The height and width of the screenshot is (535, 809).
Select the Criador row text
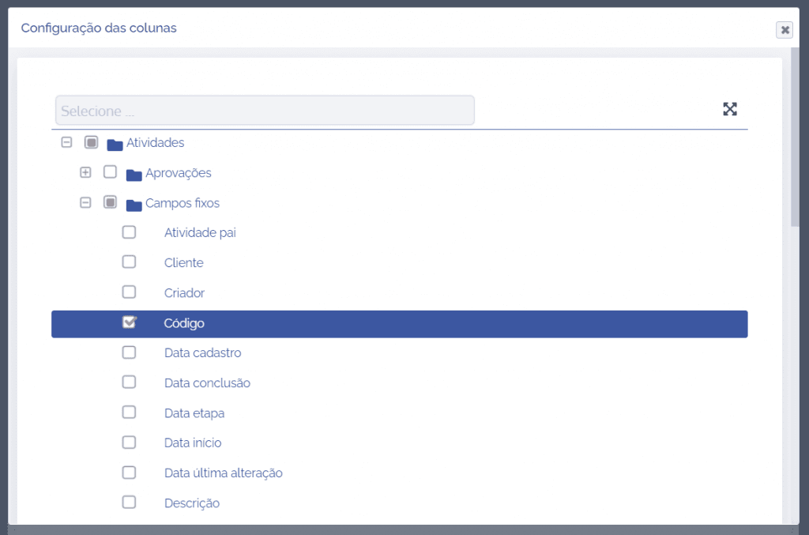point(184,293)
